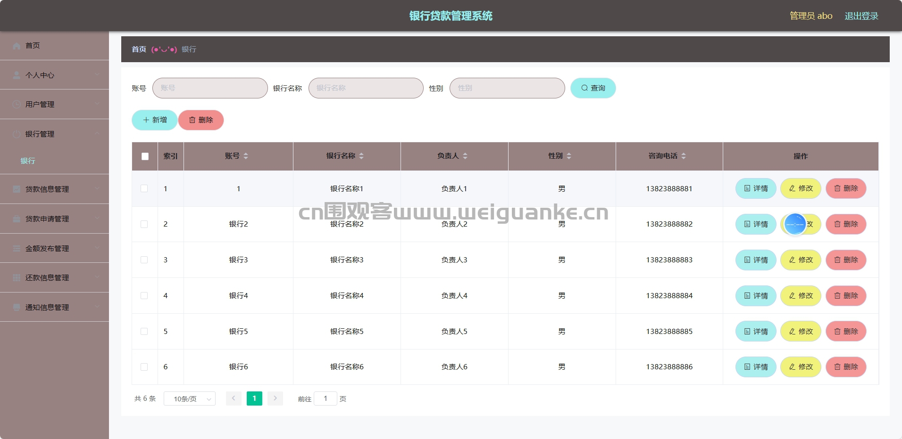The height and width of the screenshot is (439, 902).
Task: Click pencil icon for 银行名称3 修改
Action: point(792,260)
